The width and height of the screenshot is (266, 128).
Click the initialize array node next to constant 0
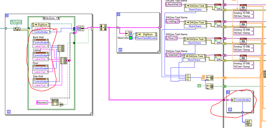pyautogui.click(x=210, y=78)
